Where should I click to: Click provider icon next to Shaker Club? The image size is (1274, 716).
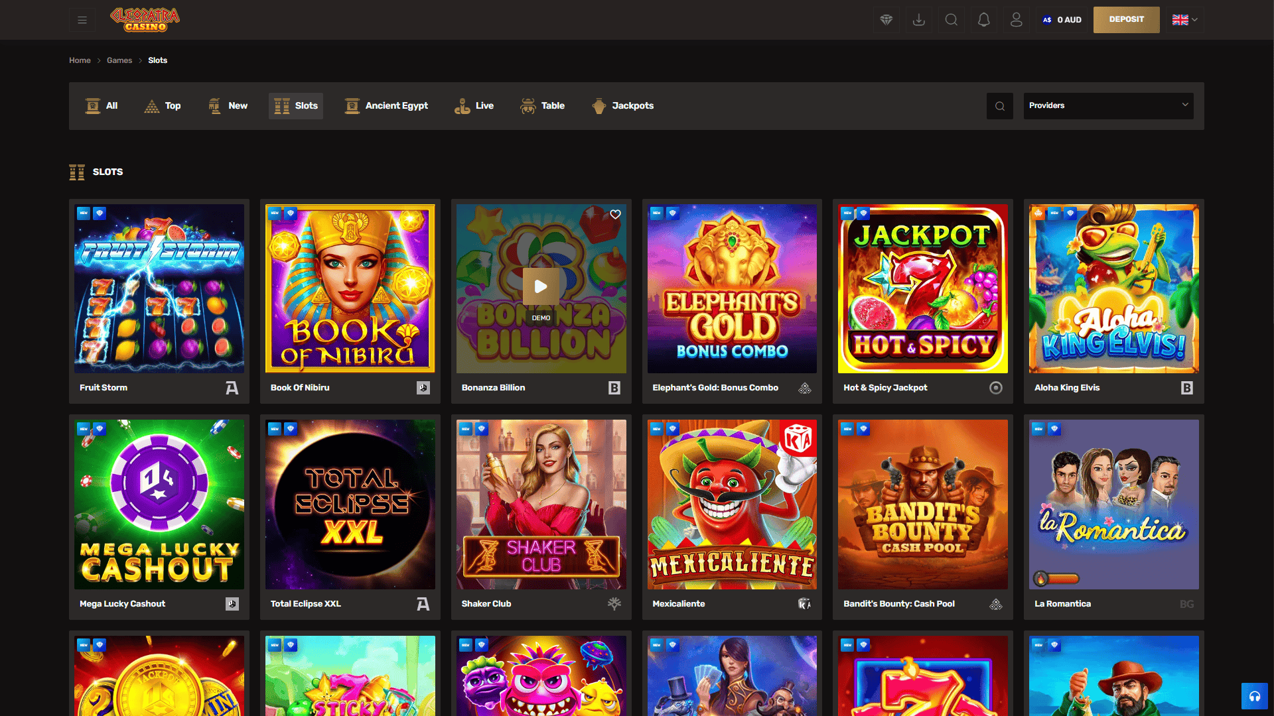tap(614, 604)
